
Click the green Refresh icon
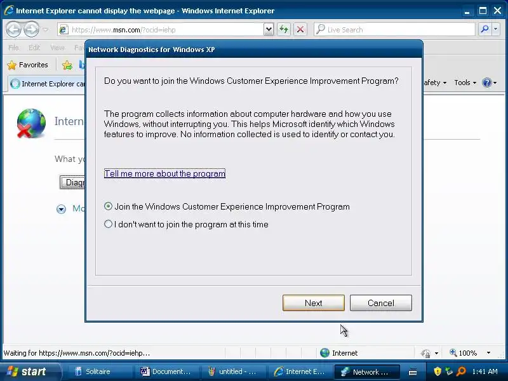tap(284, 30)
